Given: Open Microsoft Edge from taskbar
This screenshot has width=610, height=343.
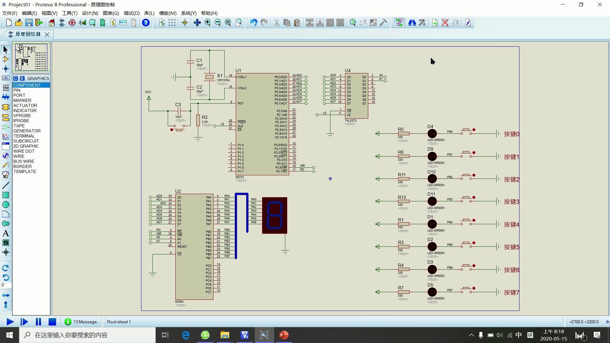Looking at the screenshot, I should (x=186, y=335).
